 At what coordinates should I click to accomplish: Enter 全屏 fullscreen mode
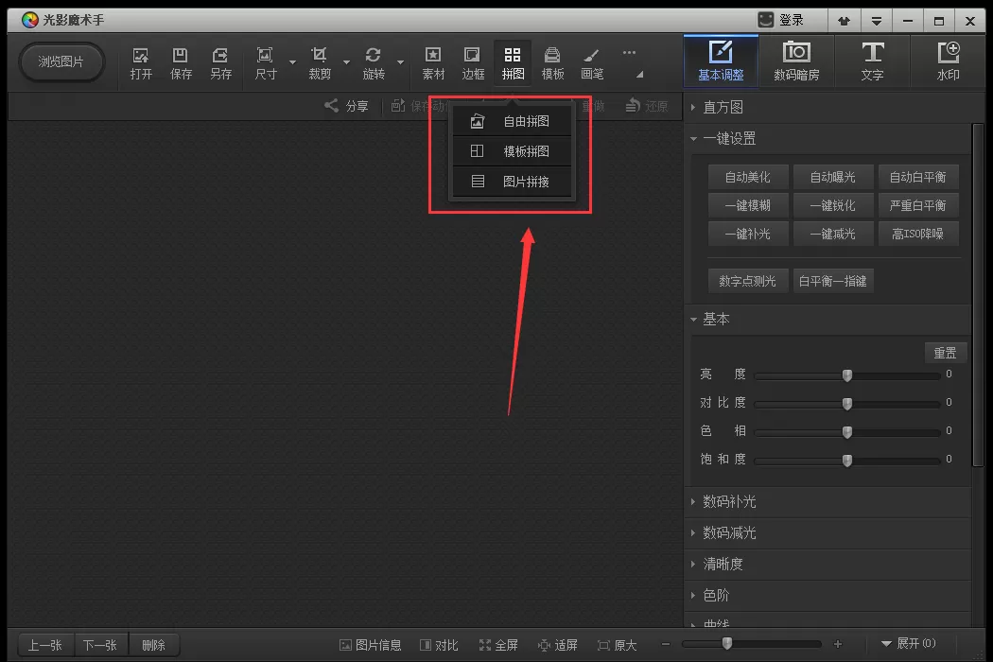tap(498, 645)
